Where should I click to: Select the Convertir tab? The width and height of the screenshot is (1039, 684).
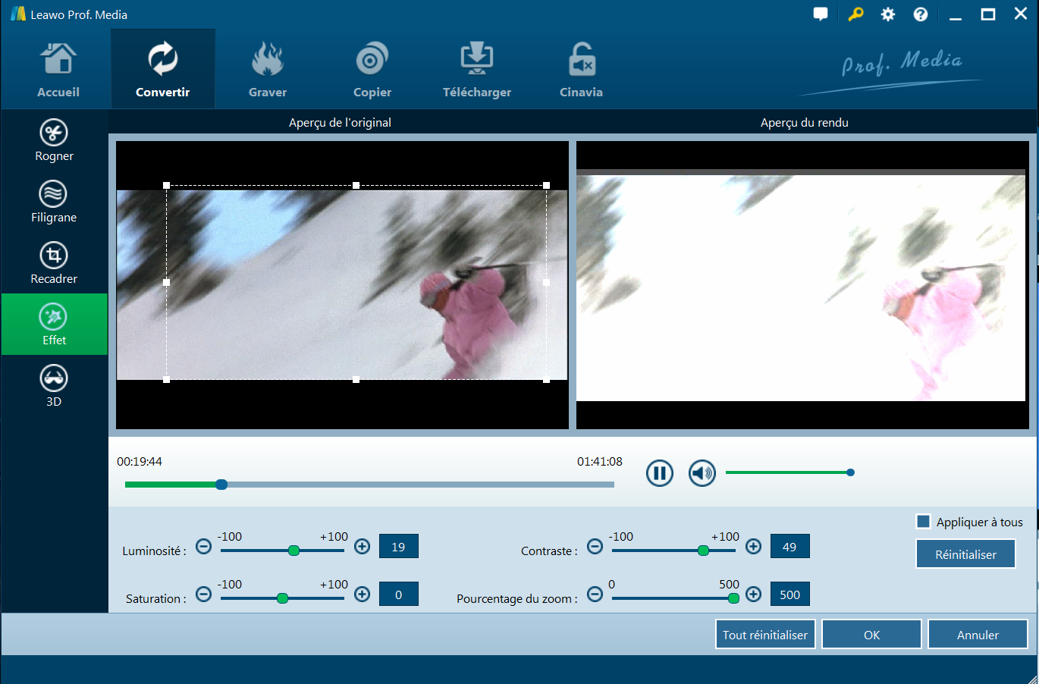163,71
